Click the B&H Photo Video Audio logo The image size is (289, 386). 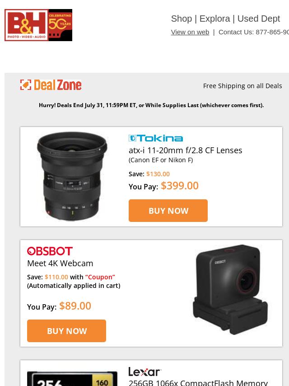pos(26,25)
